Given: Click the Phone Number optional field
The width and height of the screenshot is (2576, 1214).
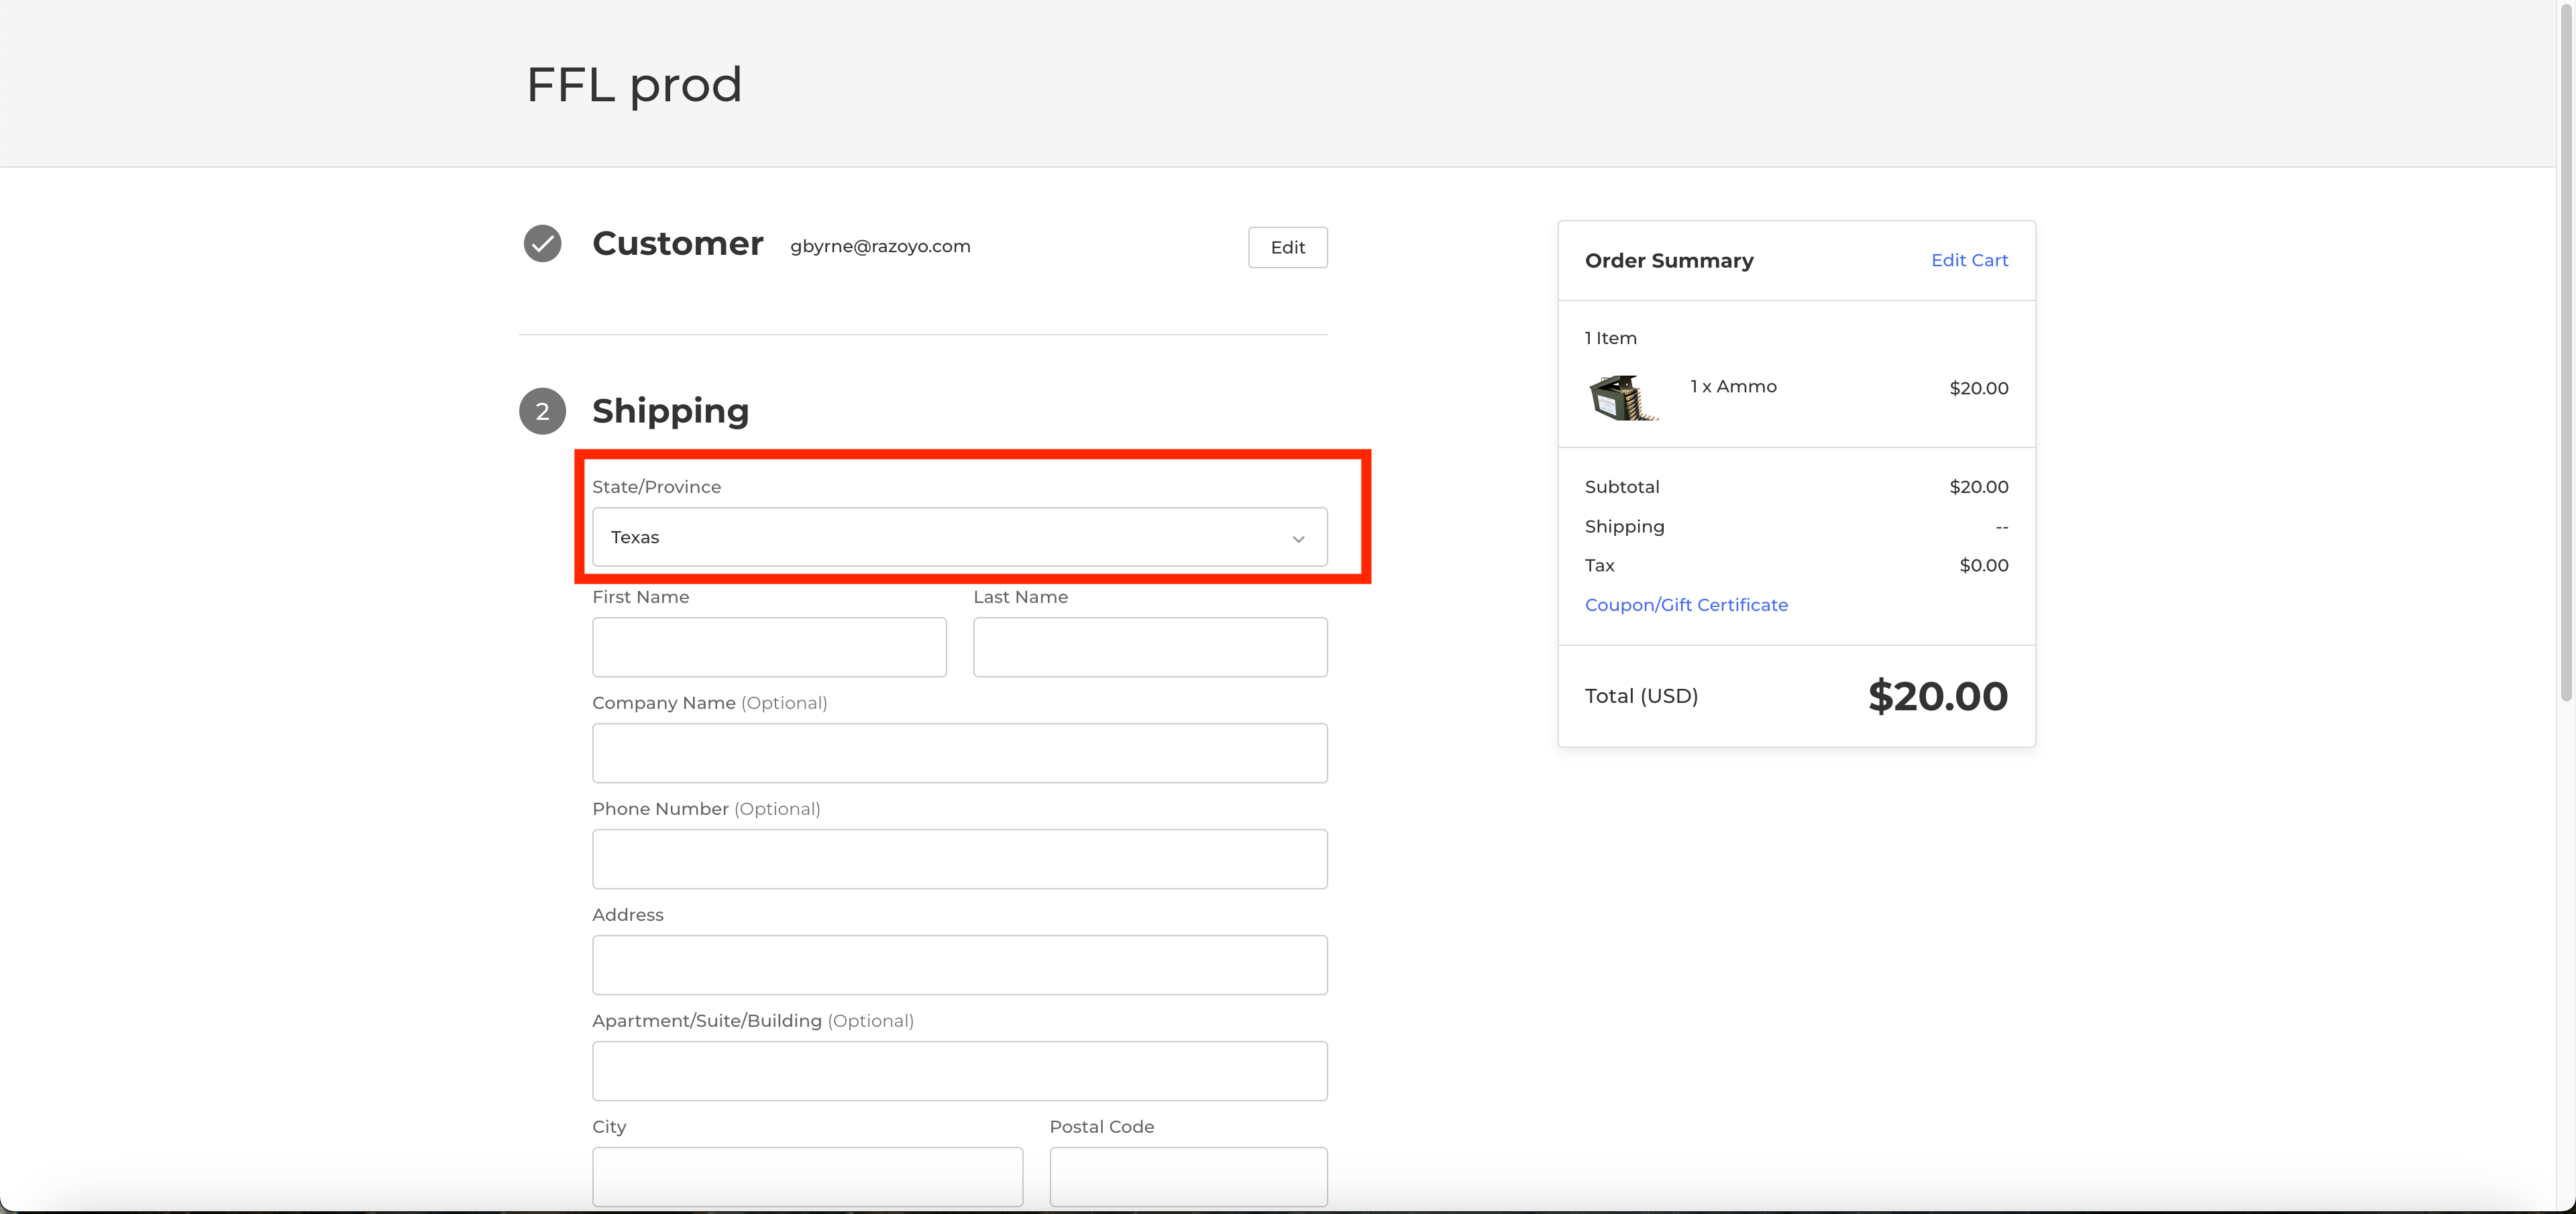Looking at the screenshot, I should pos(959,859).
